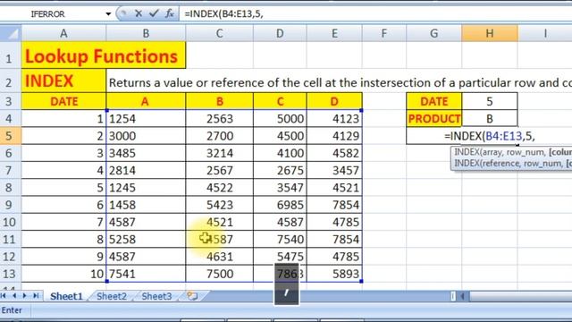This screenshot has height=322, width=572.
Task: Go to last sheet navigation arrow
Action: [36, 296]
